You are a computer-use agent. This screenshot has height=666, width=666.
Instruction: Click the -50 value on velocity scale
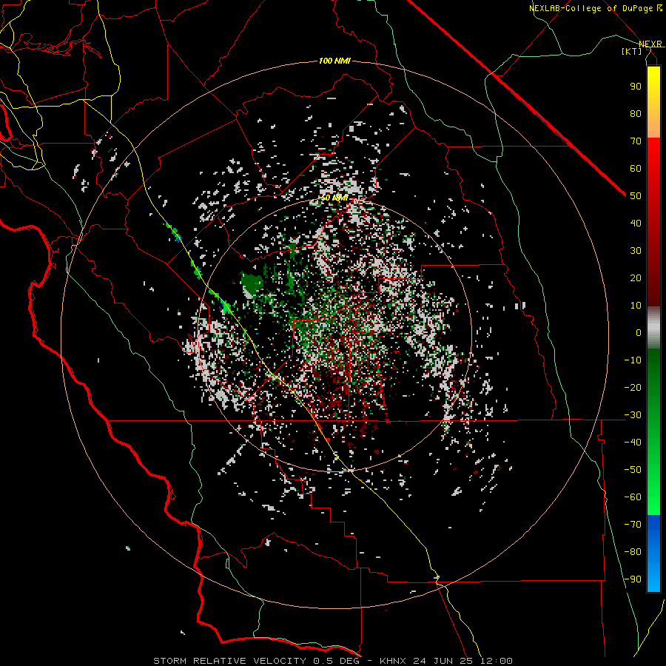tap(633, 470)
